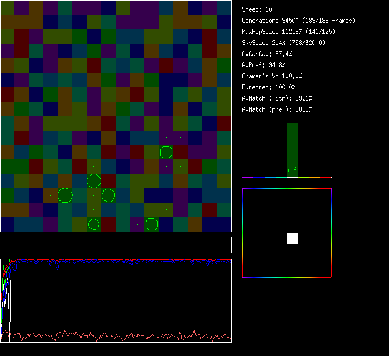Select the Purebred: 100.0% line
Viewport: 389px width, 356px height.
(x=268, y=87)
